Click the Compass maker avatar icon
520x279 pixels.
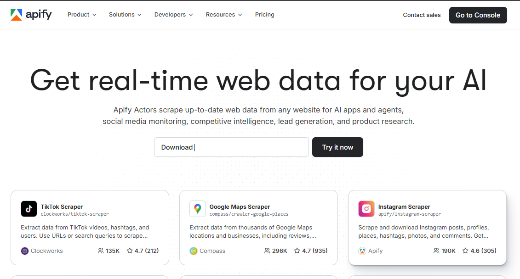[x=193, y=251]
